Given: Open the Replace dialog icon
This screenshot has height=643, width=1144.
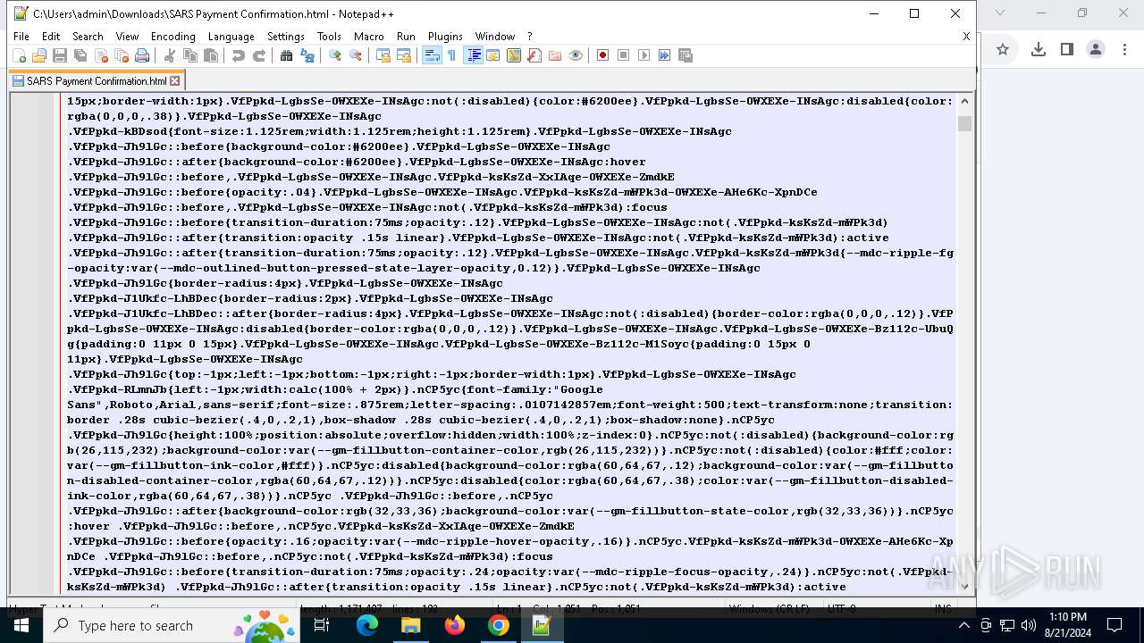Looking at the screenshot, I should [x=307, y=55].
